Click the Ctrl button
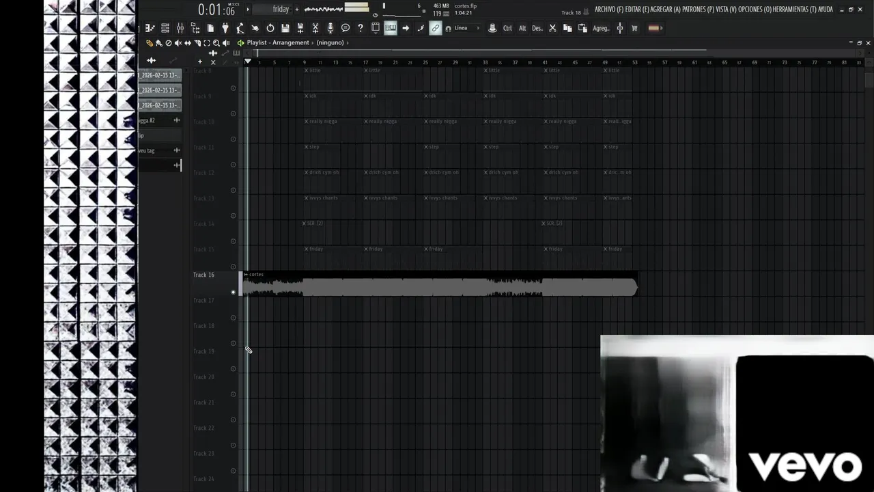 pos(507,28)
